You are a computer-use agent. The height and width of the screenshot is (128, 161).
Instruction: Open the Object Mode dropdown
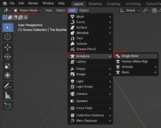pos(27,10)
